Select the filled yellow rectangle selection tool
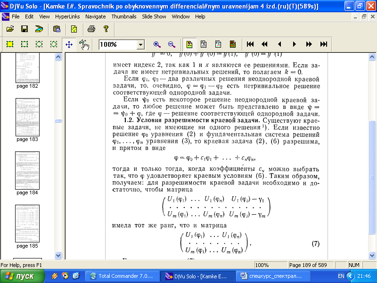 (x=10, y=44)
